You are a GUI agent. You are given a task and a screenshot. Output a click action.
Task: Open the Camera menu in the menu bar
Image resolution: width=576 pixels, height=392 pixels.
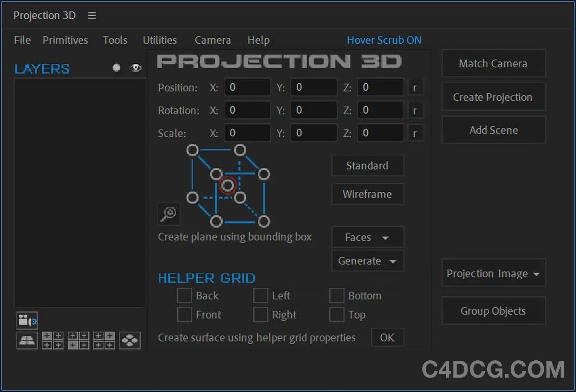click(213, 40)
